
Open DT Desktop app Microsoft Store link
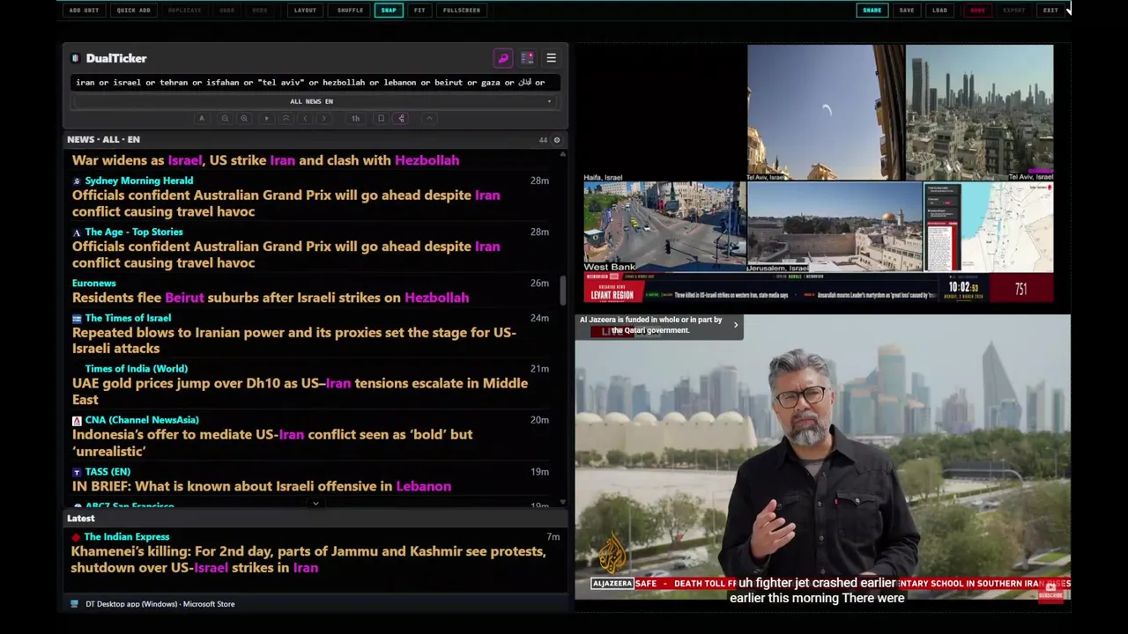tap(160, 604)
